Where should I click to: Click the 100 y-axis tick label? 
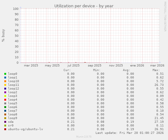(x=16, y=9)
